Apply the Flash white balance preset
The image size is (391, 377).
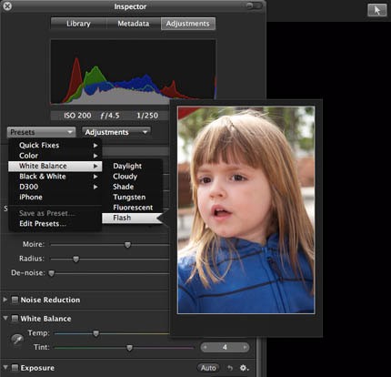(x=133, y=218)
